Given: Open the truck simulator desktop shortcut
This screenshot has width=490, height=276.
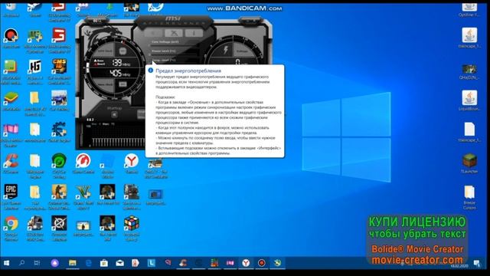Looking at the screenshot, I should 35,223.
